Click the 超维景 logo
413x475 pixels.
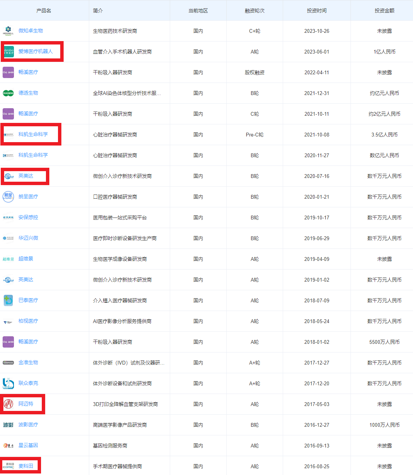[x=8, y=259]
